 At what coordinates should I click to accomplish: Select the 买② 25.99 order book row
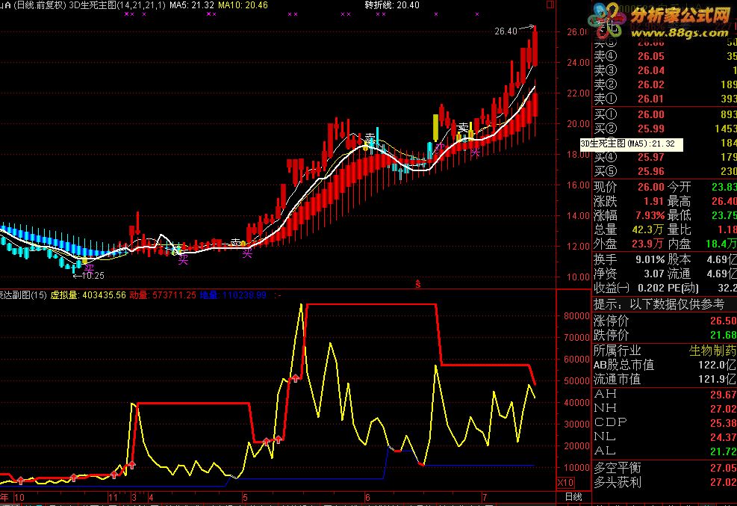click(x=664, y=129)
